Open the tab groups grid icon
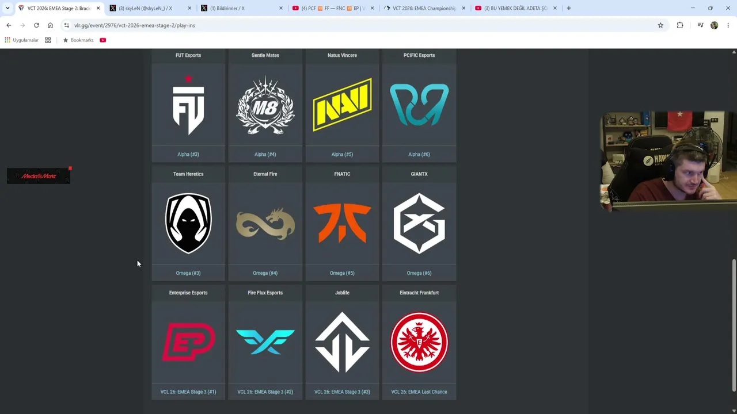Screen dimensions: 737x414 pyautogui.click(x=48, y=40)
